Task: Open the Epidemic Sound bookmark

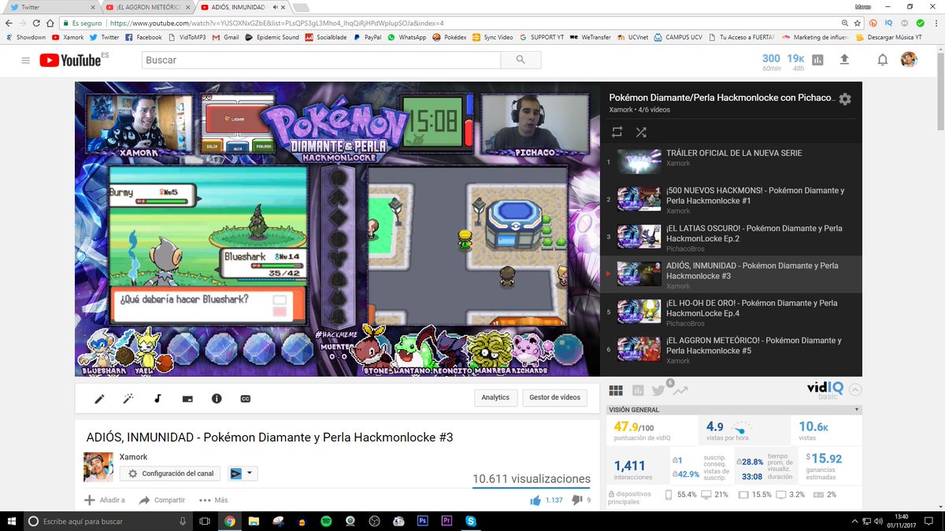Action: pyautogui.click(x=272, y=37)
